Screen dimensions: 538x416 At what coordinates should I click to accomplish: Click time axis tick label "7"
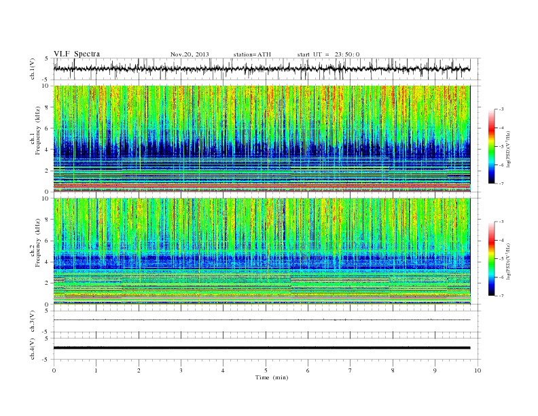351,370
